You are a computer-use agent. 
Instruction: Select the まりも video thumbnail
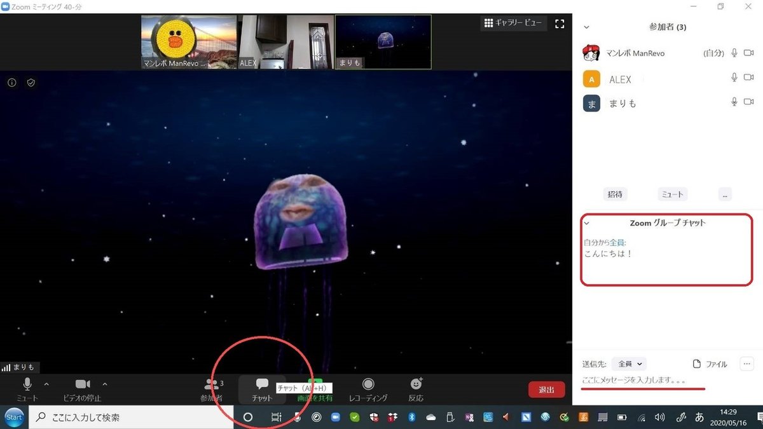pyautogui.click(x=383, y=42)
